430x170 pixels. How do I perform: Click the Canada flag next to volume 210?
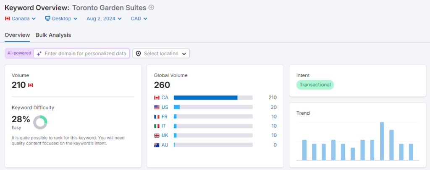[x=30, y=85]
